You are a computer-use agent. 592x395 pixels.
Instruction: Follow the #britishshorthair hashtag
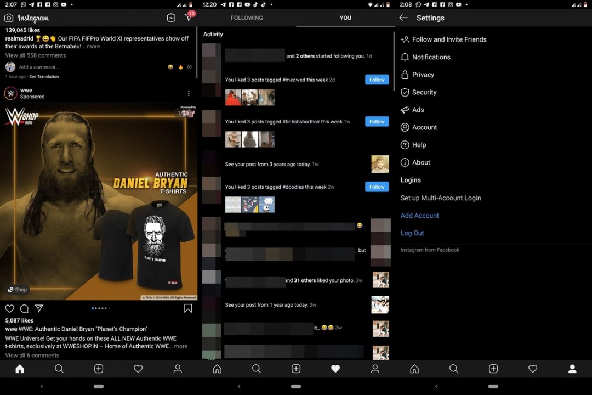(x=377, y=121)
